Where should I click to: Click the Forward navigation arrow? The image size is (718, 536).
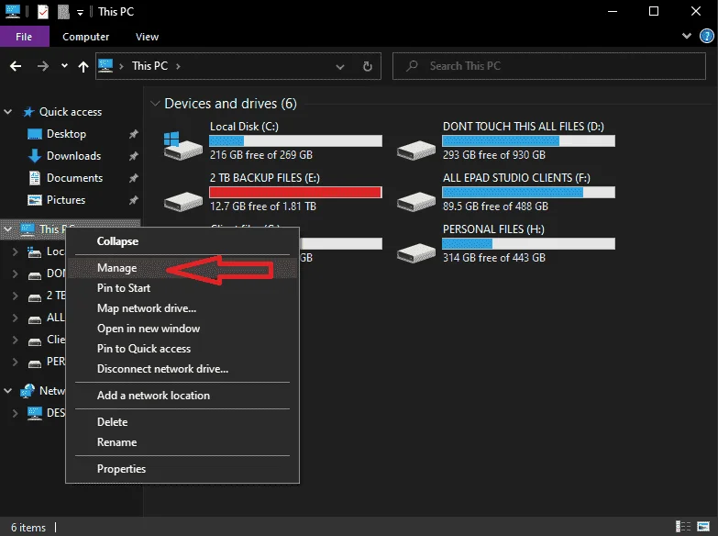42,66
